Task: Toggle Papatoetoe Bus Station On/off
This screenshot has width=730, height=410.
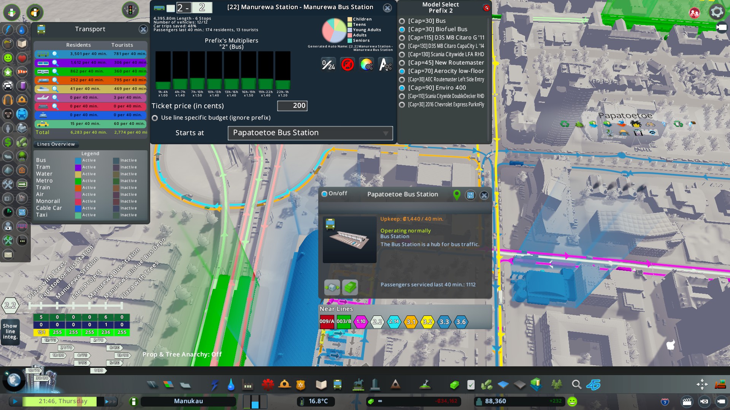Action: click(324, 194)
